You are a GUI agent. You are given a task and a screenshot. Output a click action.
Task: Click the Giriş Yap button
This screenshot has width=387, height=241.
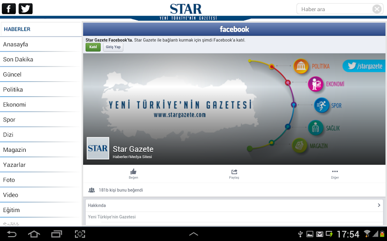point(113,47)
